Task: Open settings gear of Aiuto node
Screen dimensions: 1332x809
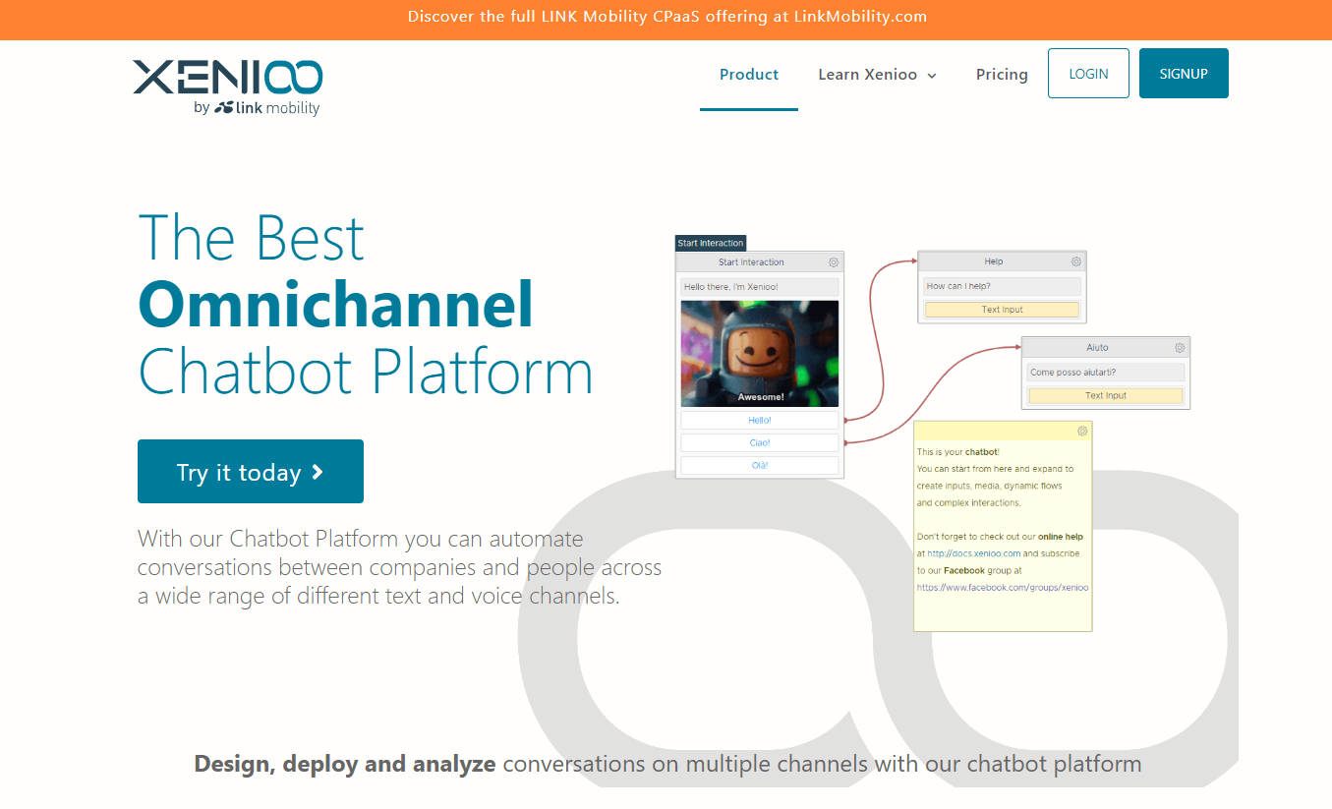Action: click(x=1181, y=348)
